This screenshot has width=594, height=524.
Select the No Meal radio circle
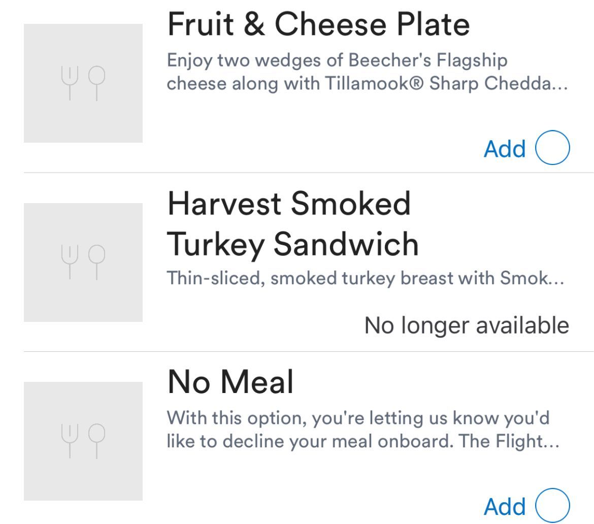[x=553, y=505]
